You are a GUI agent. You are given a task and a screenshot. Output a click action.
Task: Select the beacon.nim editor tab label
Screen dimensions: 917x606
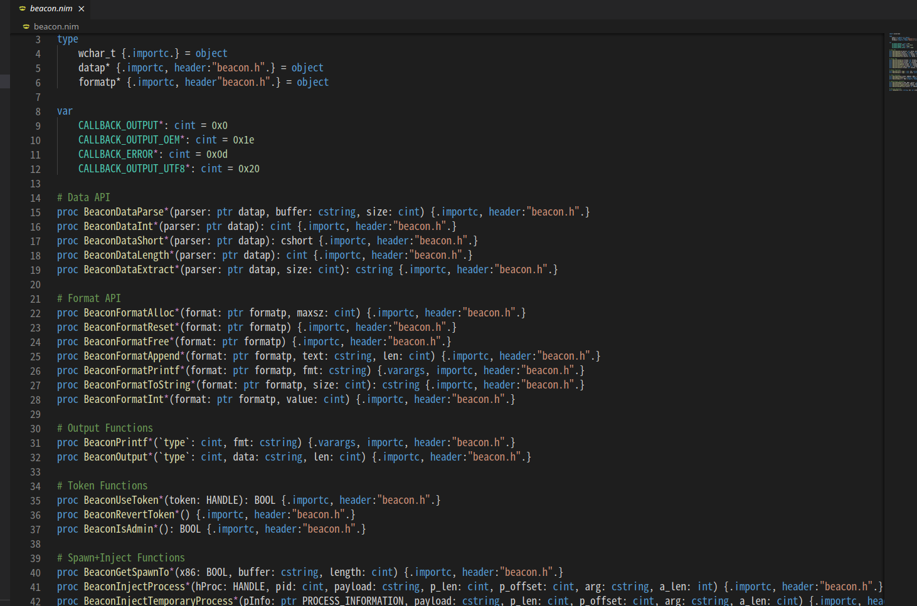click(x=51, y=9)
